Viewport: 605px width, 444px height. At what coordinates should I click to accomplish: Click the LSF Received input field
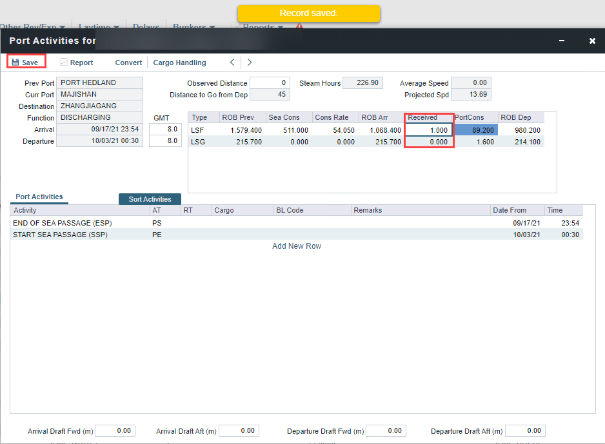coord(429,130)
